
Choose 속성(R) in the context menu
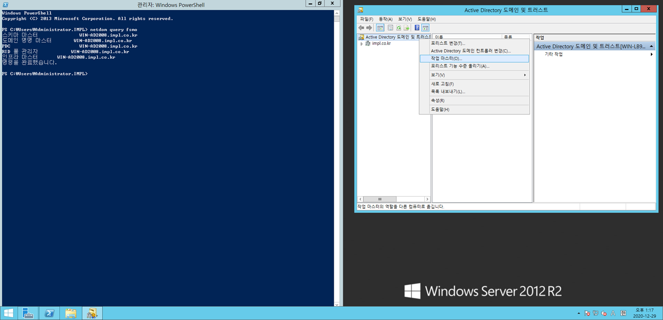click(x=475, y=100)
